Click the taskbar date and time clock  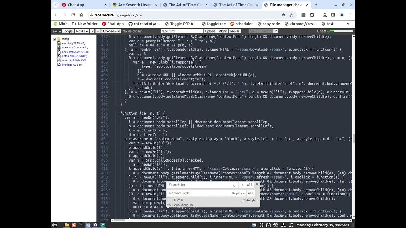pyautogui.click(x=323, y=225)
